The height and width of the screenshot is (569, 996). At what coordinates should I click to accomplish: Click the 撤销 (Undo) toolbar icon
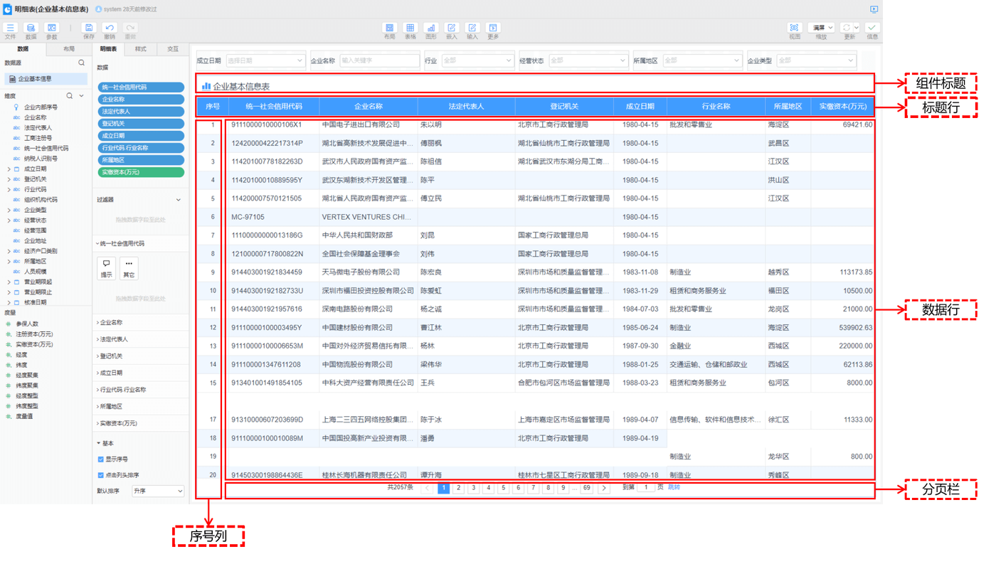pyautogui.click(x=110, y=28)
